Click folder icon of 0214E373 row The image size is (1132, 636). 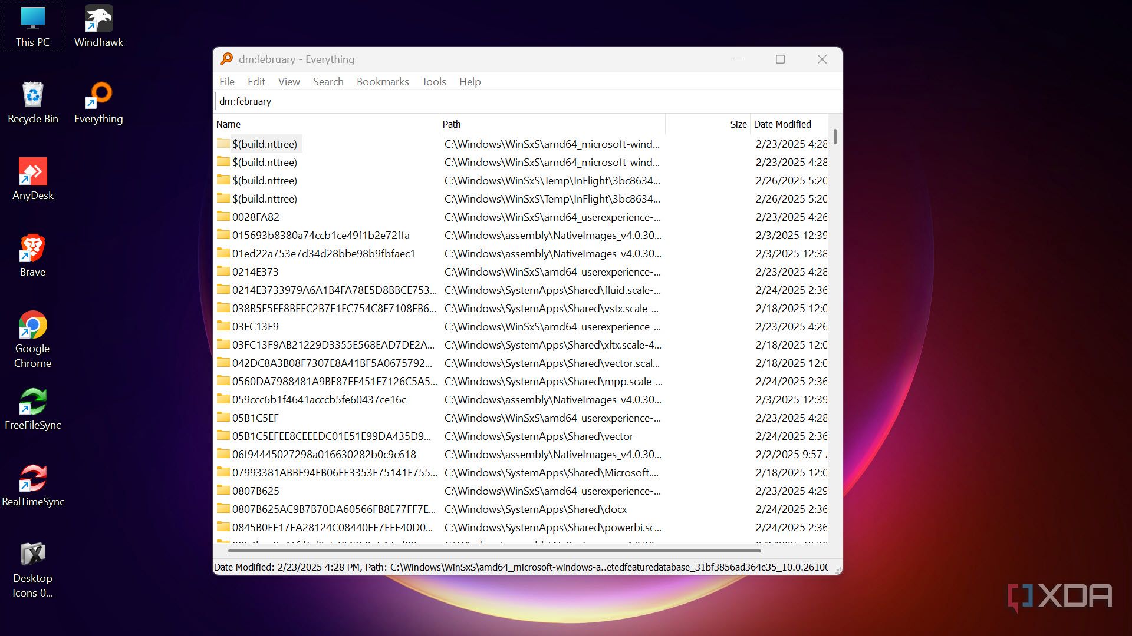[223, 271]
